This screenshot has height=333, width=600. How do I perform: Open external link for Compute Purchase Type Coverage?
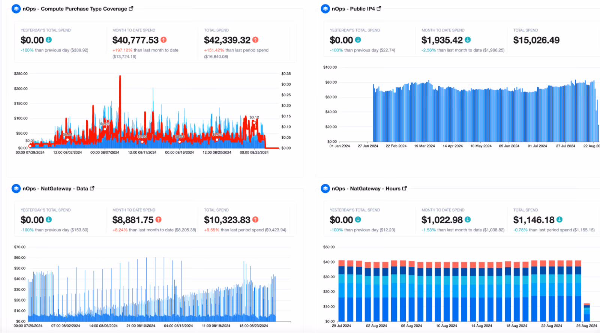131,8
